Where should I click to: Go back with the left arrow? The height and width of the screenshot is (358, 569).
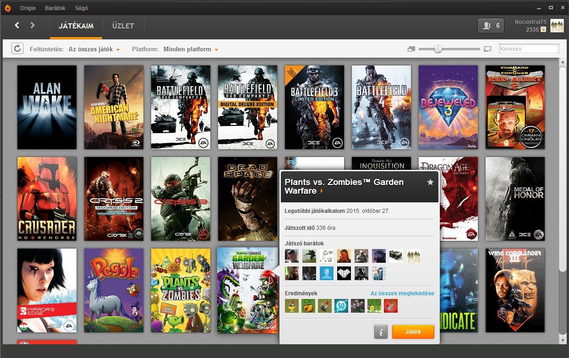17,26
